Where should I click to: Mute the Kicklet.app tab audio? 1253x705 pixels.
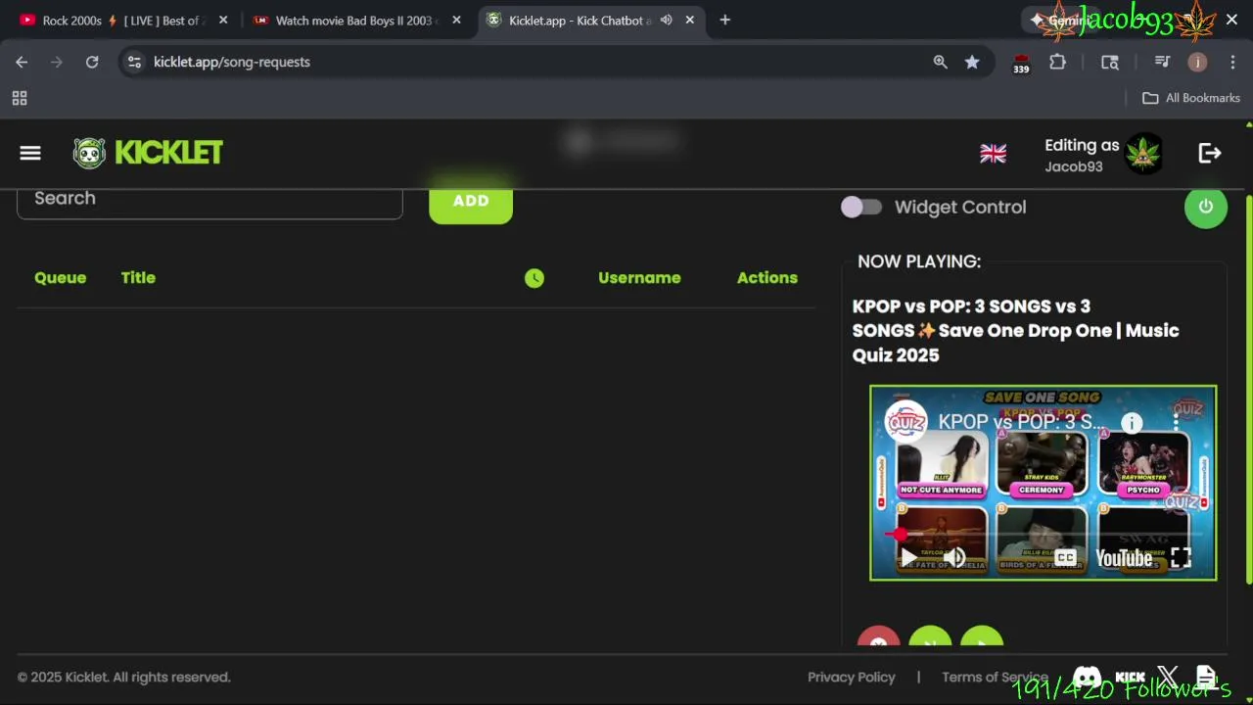(x=667, y=20)
